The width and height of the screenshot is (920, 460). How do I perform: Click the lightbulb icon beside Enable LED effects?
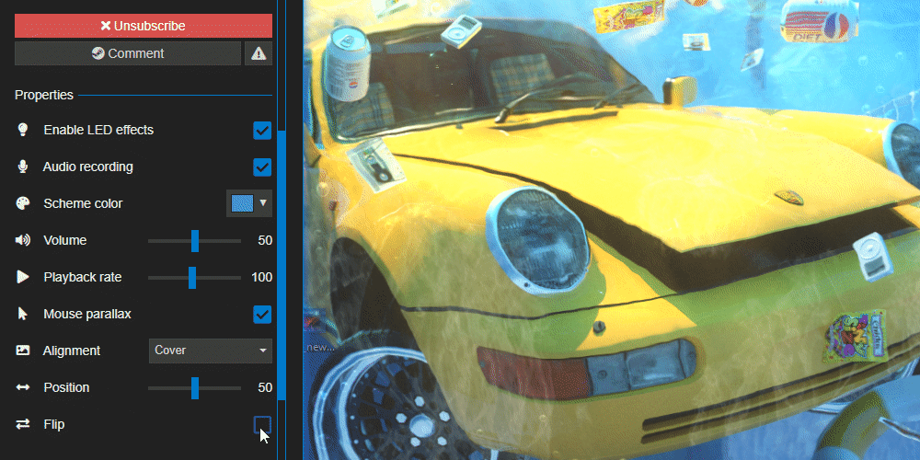pos(23,130)
